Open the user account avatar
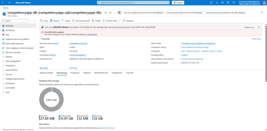The width and height of the screenshot is (267, 131). (264, 3)
